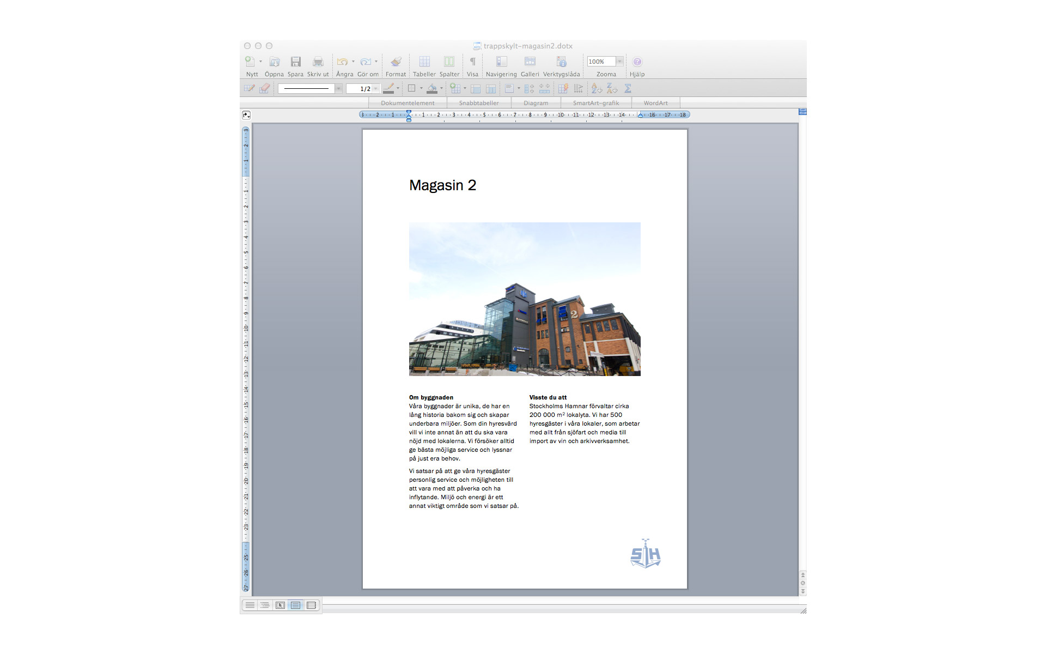This screenshot has height=654, width=1046.
Task: Click the right indent marker on ruler
Action: pos(641,116)
